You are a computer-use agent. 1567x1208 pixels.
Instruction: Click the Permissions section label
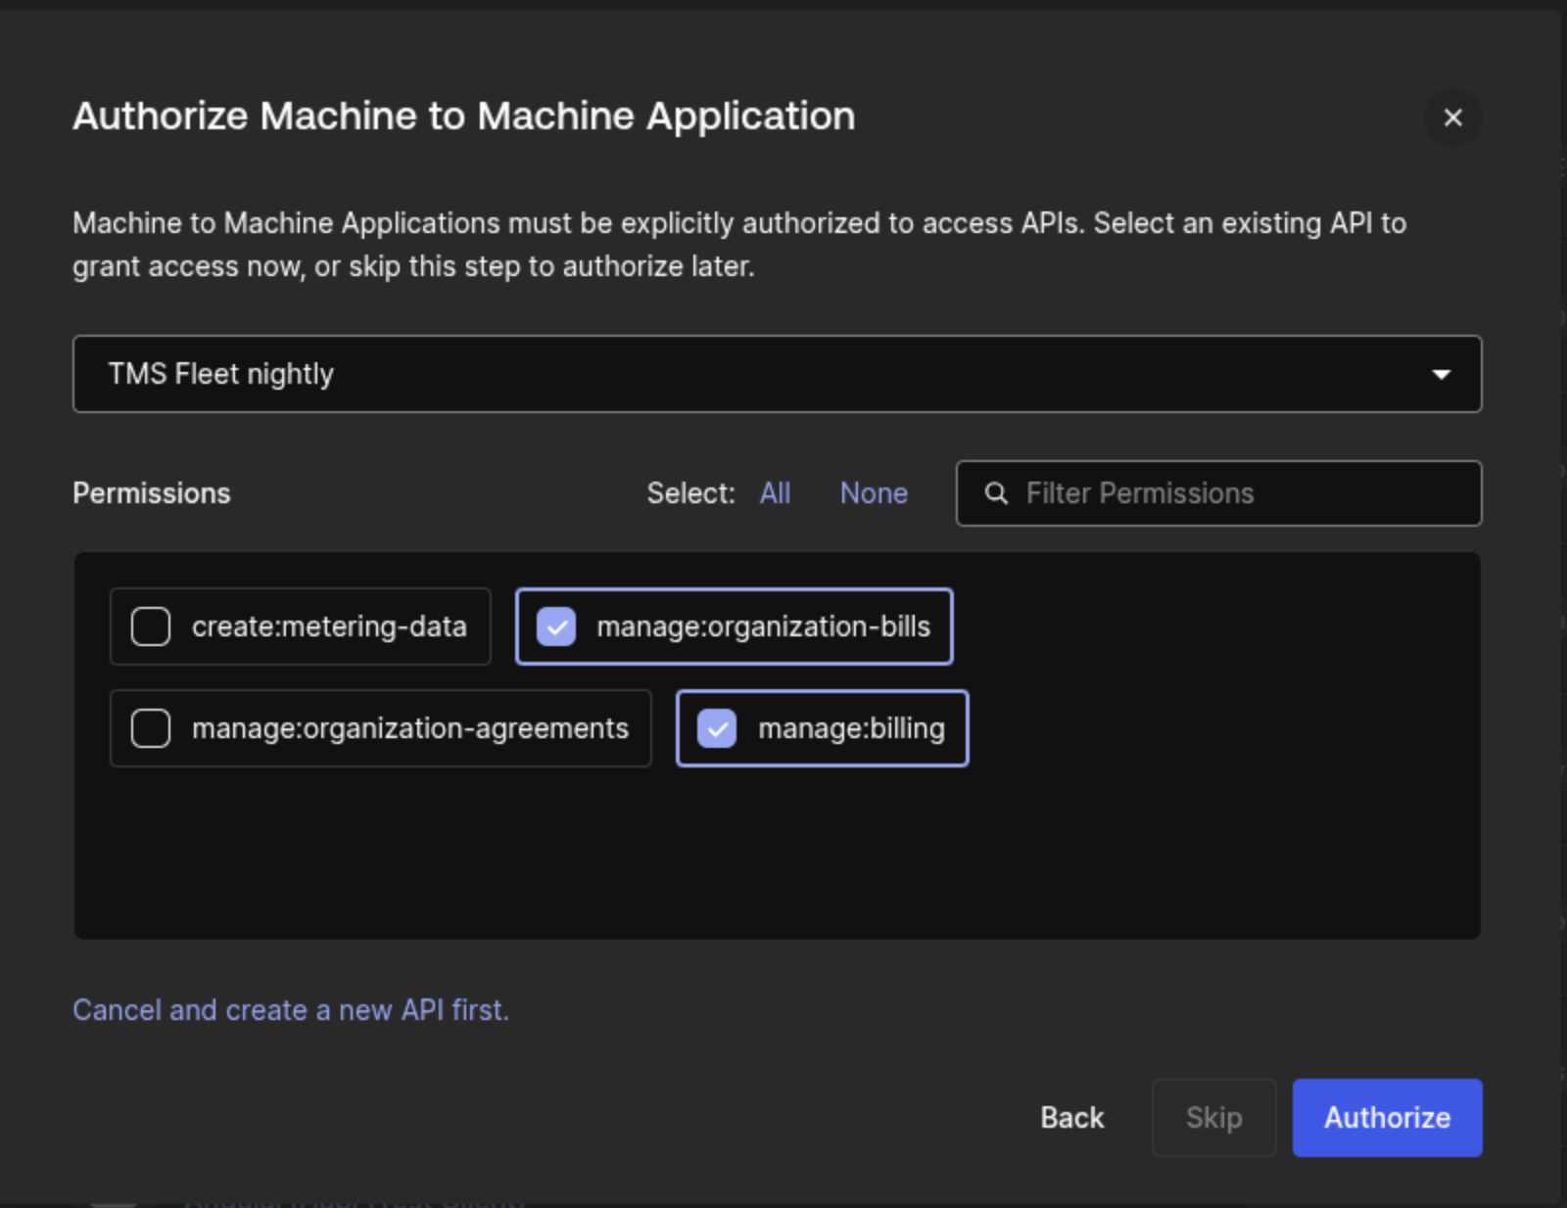pos(152,493)
